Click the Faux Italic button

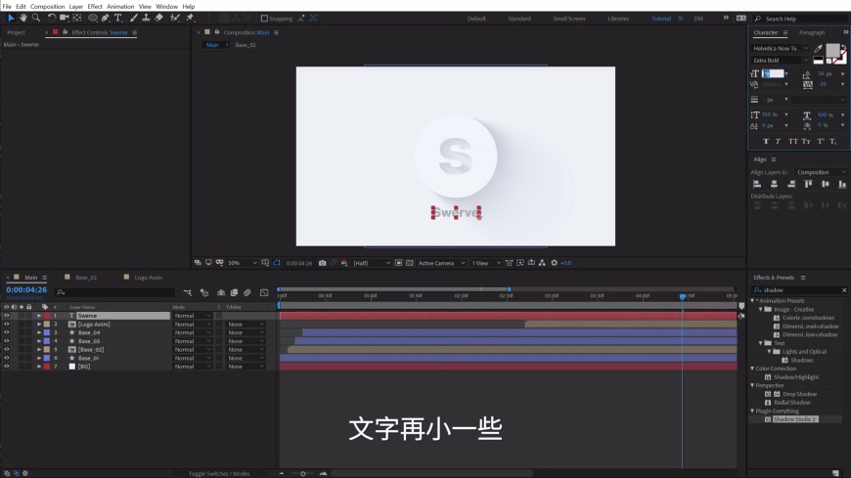coord(778,141)
